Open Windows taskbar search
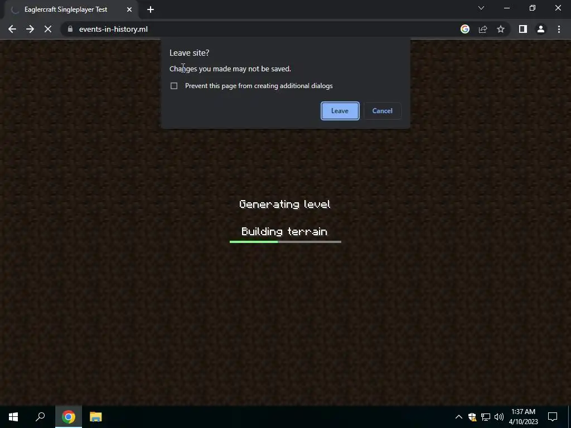 click(40, 417)
